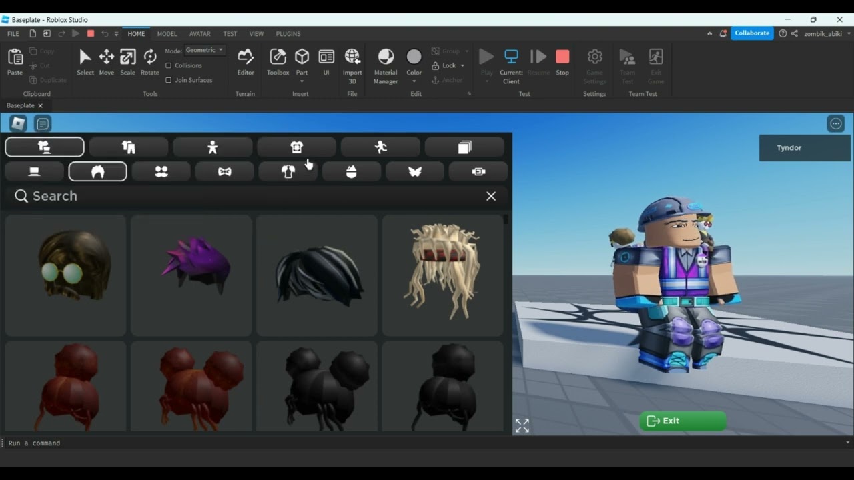Switch to Current: Client view

[511, 65]
